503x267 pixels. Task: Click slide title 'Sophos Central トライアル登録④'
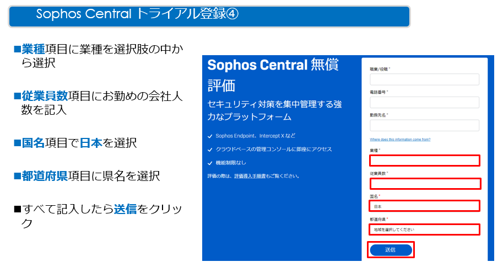click(x=137, y=14)
